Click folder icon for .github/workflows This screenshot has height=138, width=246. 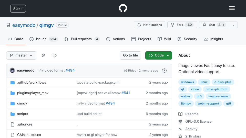[x=13, y=83]
